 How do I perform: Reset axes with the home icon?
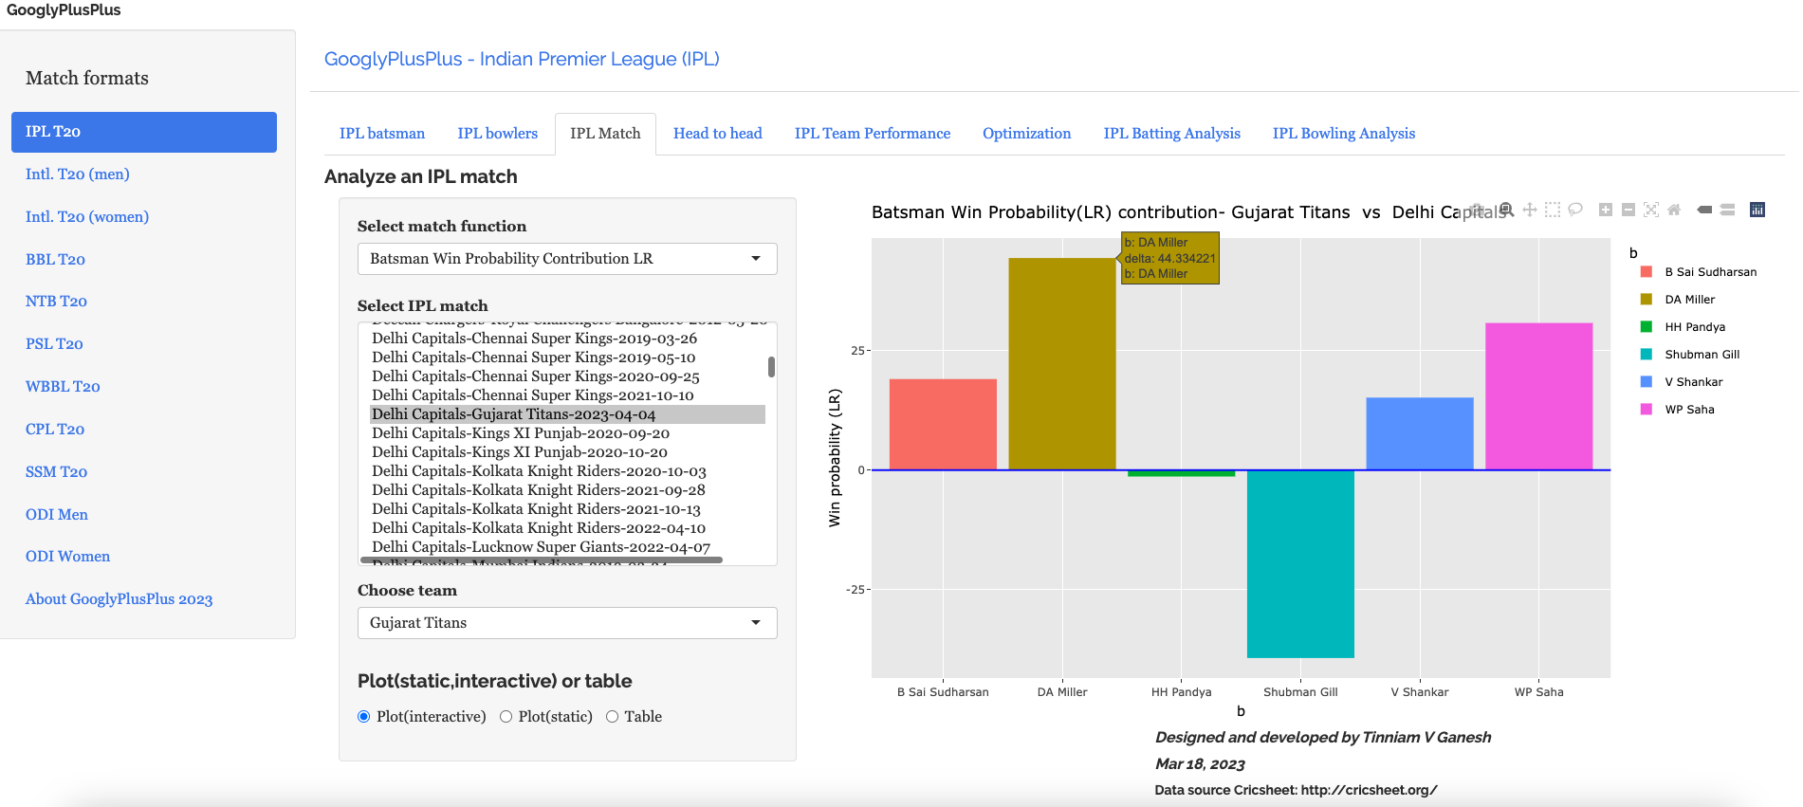[x=1674, y=210]
